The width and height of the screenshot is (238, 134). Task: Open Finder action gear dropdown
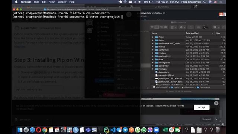(x=182, y=27)
